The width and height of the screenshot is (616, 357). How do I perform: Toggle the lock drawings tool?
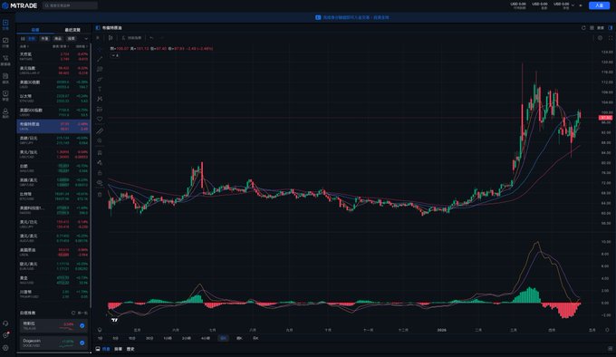100,173
